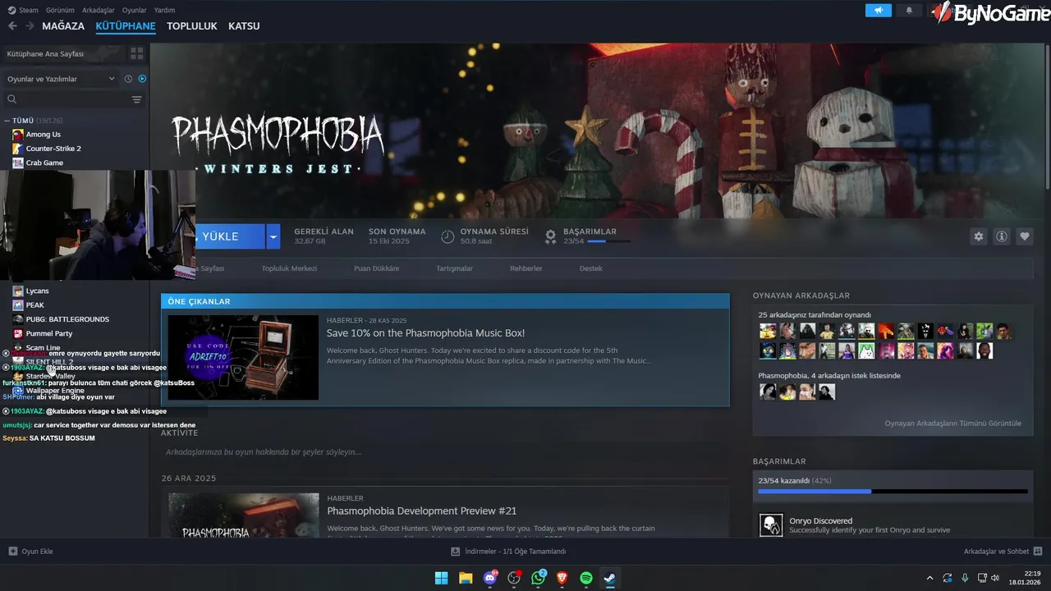Screen dimensions: 1051x591
Task: Show game info icon
Action: point(1001,236)
